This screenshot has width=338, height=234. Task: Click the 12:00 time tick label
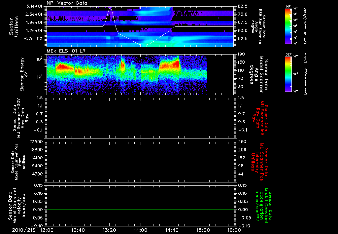(47, 230)
